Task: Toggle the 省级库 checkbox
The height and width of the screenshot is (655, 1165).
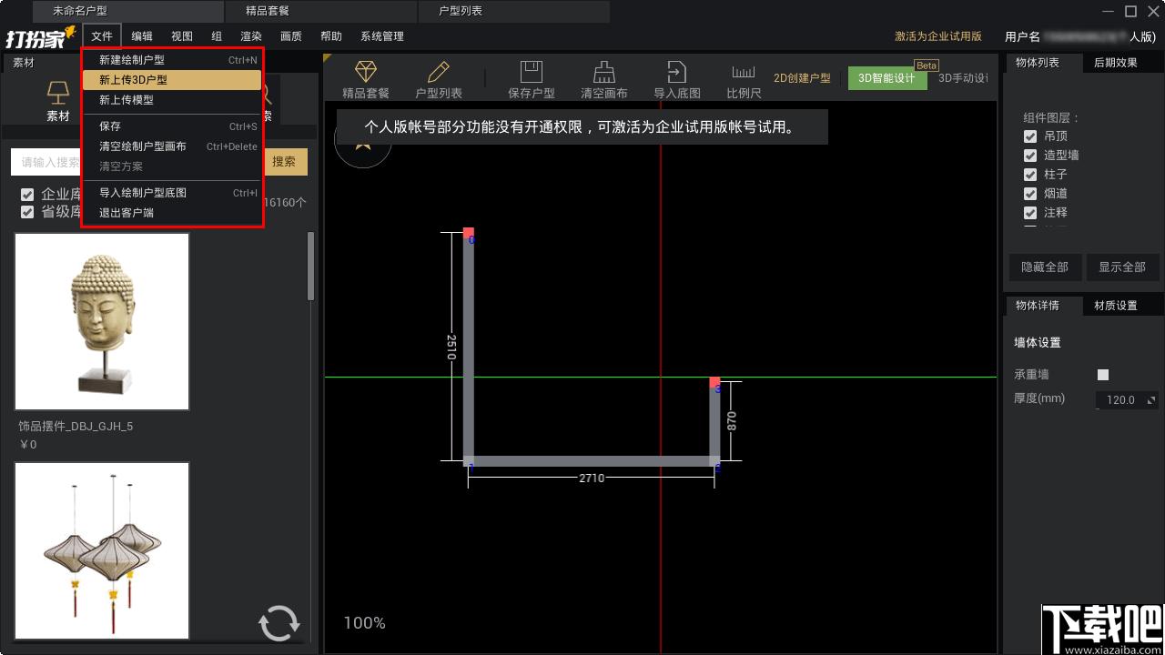Action: click(27, 212)
